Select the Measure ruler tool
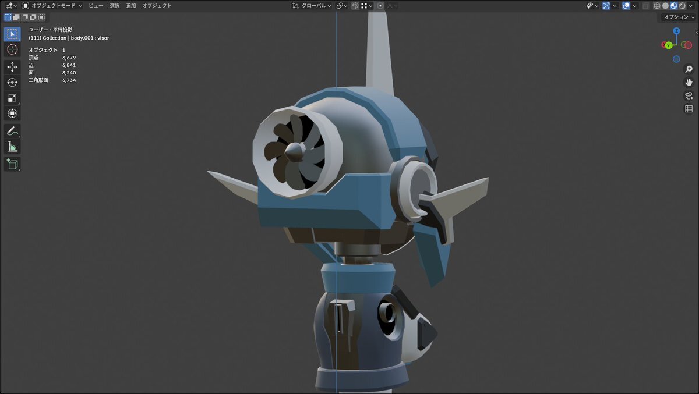The image size is (699, 394). coord(12,146)
